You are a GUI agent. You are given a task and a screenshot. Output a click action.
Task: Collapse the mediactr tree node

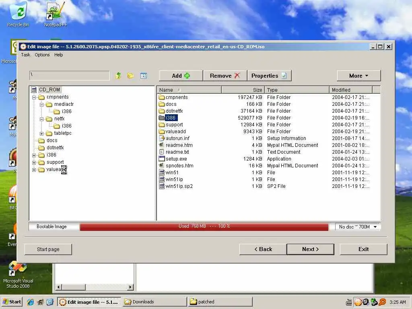click(41, 105)
